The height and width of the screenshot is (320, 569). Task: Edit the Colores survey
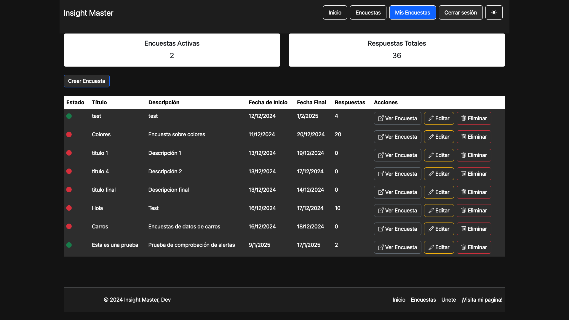coord(439,137)
